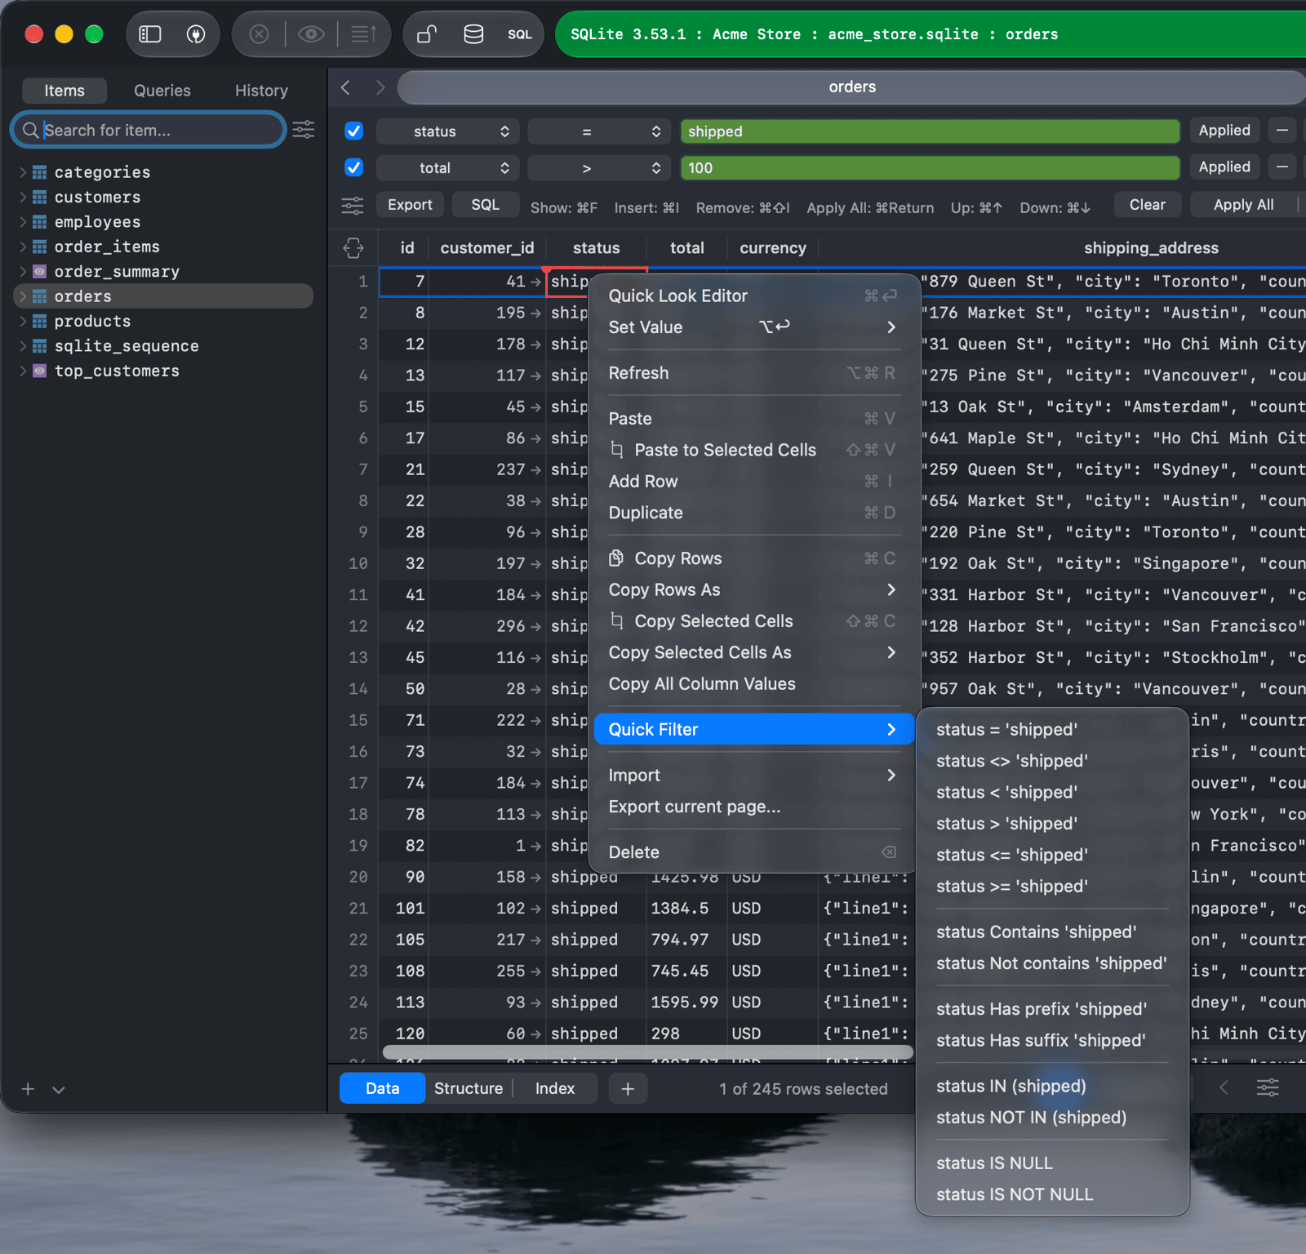Click Applied button for total filter
The image size is (1306, 1254).
pos(1224,167)
